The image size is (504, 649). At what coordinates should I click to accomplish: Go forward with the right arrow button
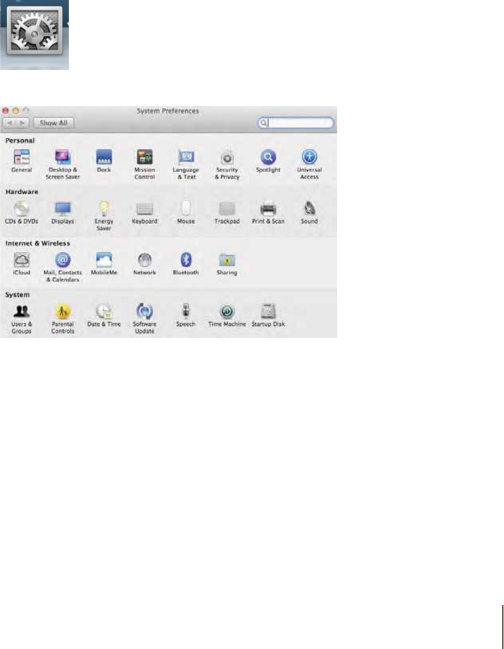pos(22,123)
